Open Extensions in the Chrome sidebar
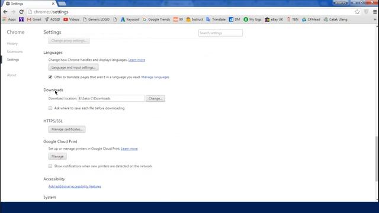The height and width of the screenshot is (213, 379). (15, 51)
